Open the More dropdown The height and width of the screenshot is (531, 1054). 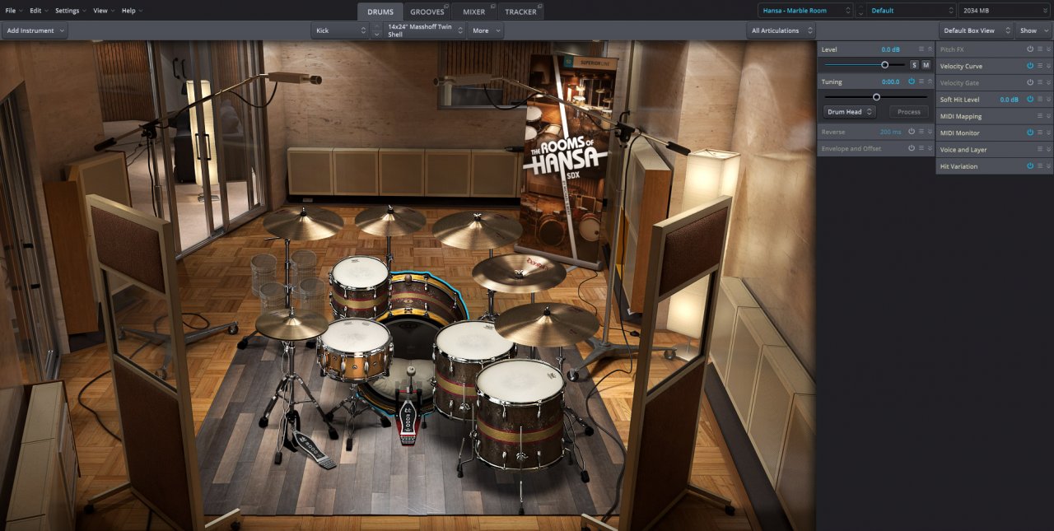486,30
